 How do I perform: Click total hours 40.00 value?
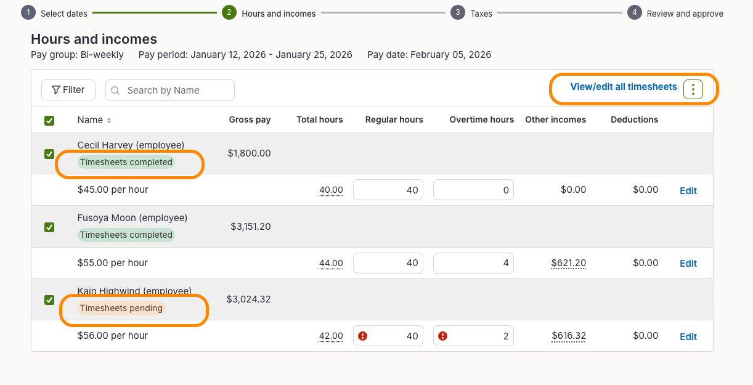(331, 190)
